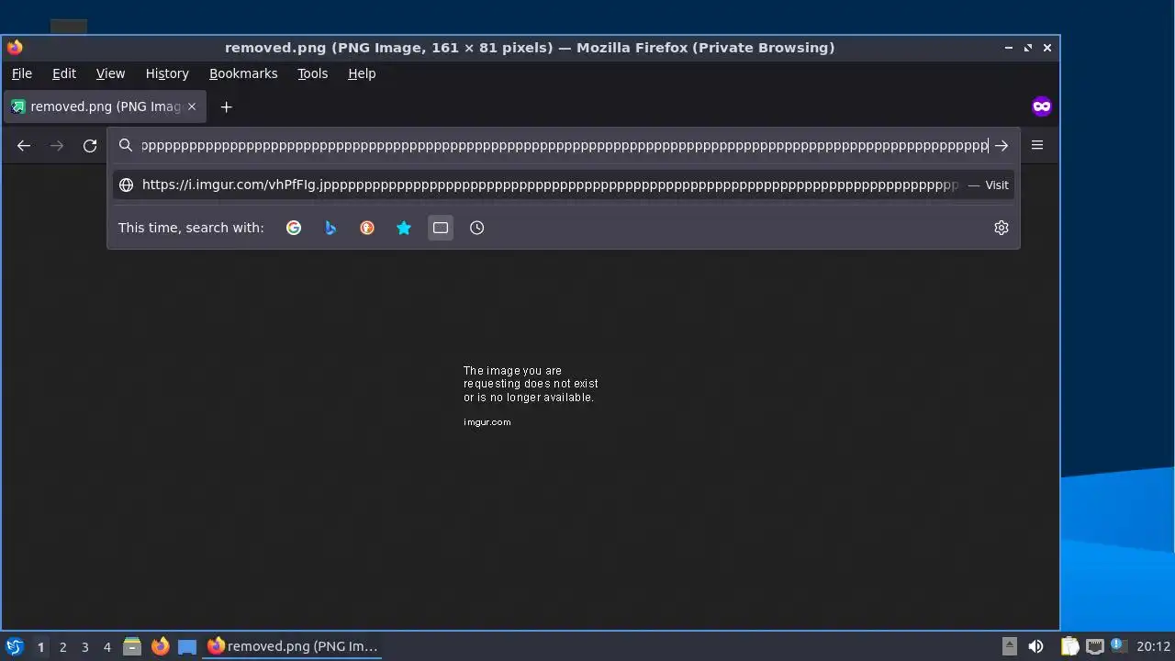Switch to workspace 2
The width and height of the screenshot is (1175, 661).
(x=62, y=646)
